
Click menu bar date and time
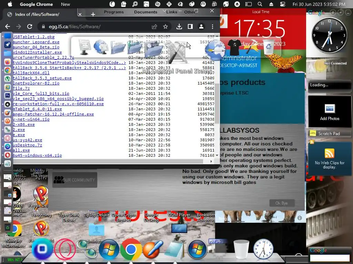(319, 4)
